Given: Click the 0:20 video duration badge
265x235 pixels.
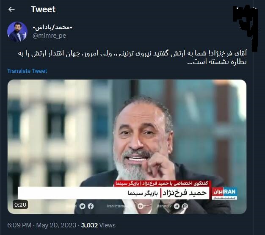Looking at the screenshot, I should 20,205.
